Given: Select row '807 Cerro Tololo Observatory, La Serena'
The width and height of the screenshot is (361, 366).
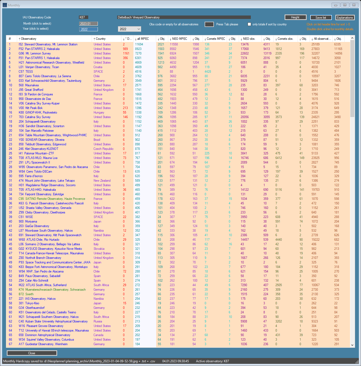Looking at the screenshot, I should coord(178,76).
